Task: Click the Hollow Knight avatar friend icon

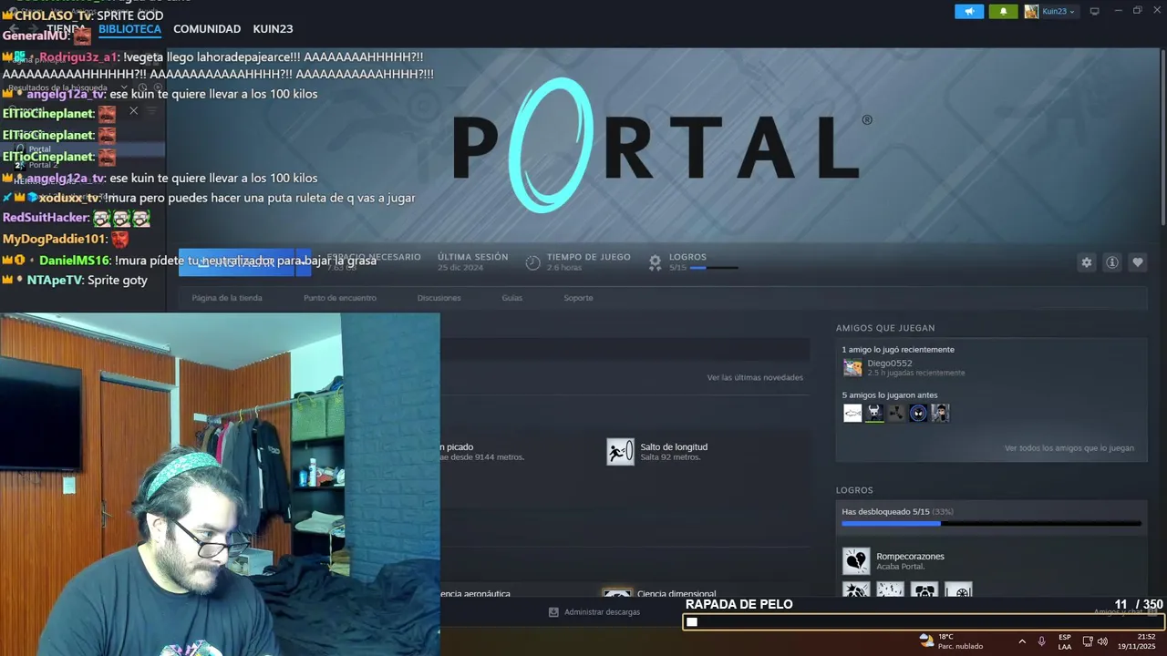Action: (874, 413)
